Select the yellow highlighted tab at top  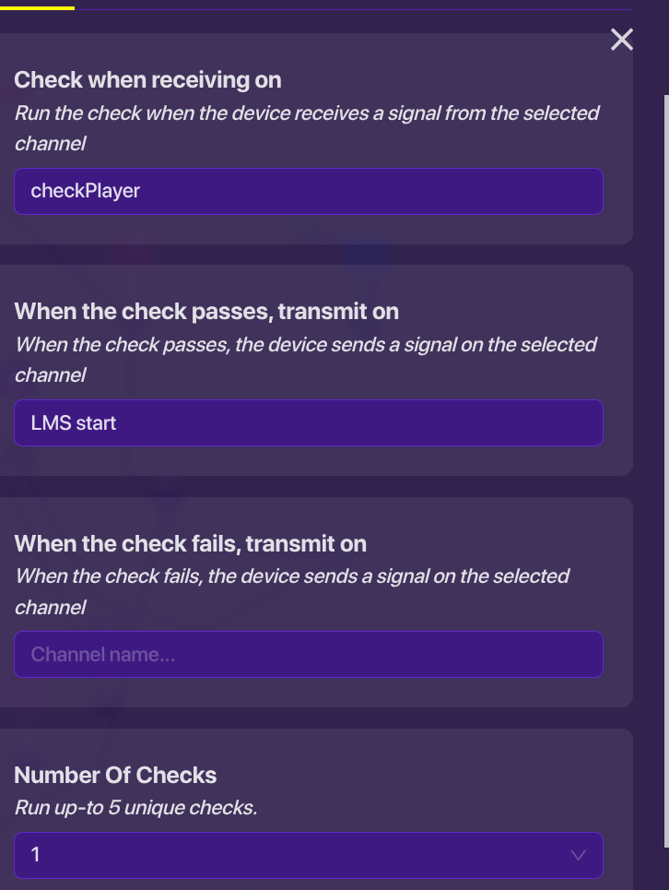37,8
